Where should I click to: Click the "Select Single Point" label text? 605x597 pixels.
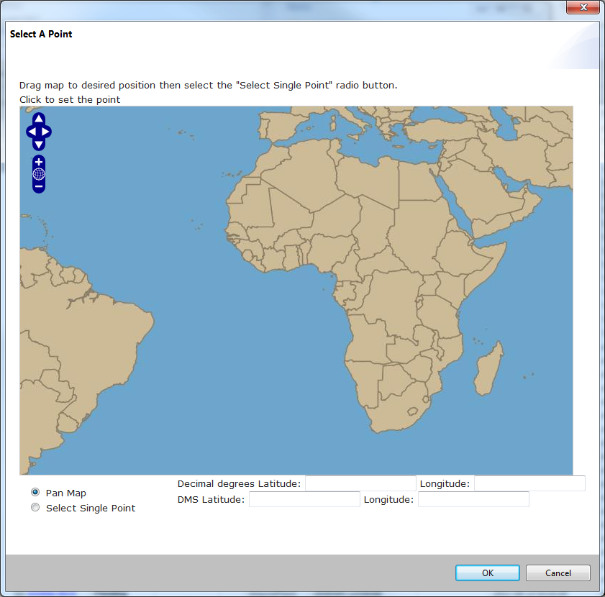pyautogui.click(x=91, y=508)
